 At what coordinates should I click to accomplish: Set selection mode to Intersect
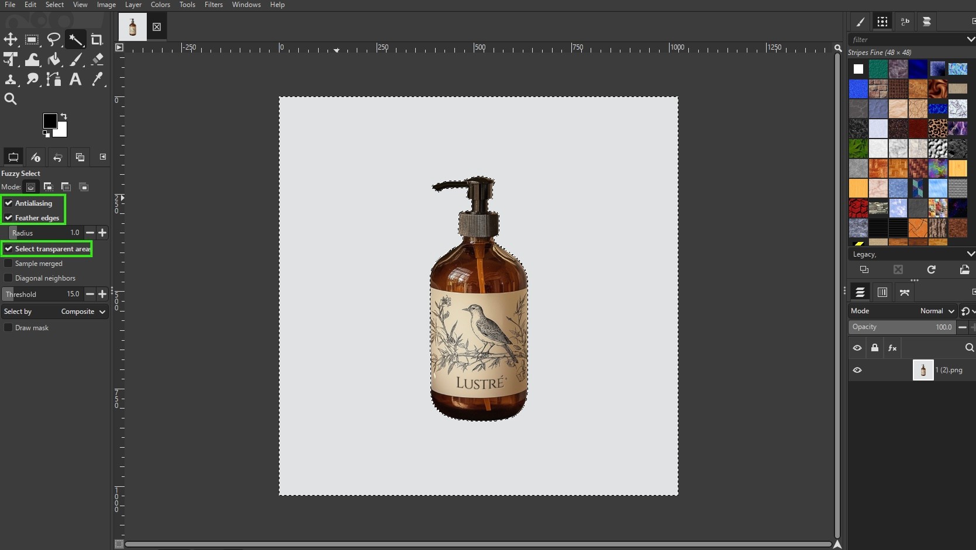[x=84, y=187]
